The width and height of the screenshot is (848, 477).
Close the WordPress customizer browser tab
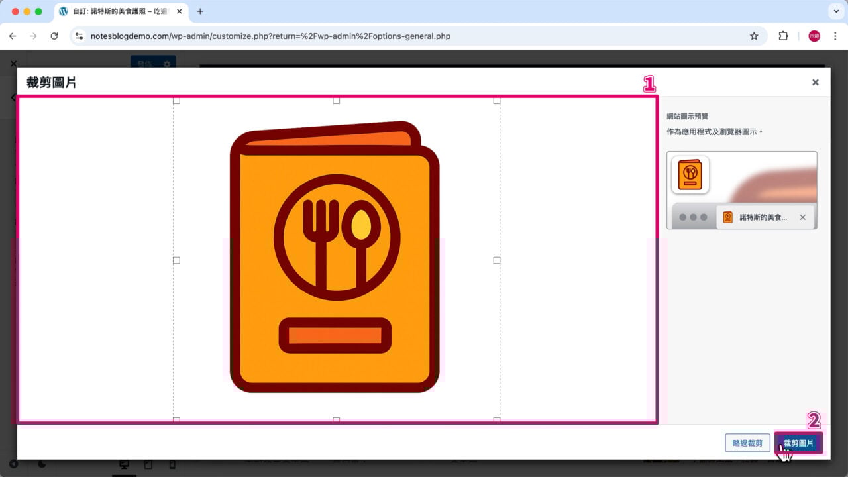click(180, 11)
